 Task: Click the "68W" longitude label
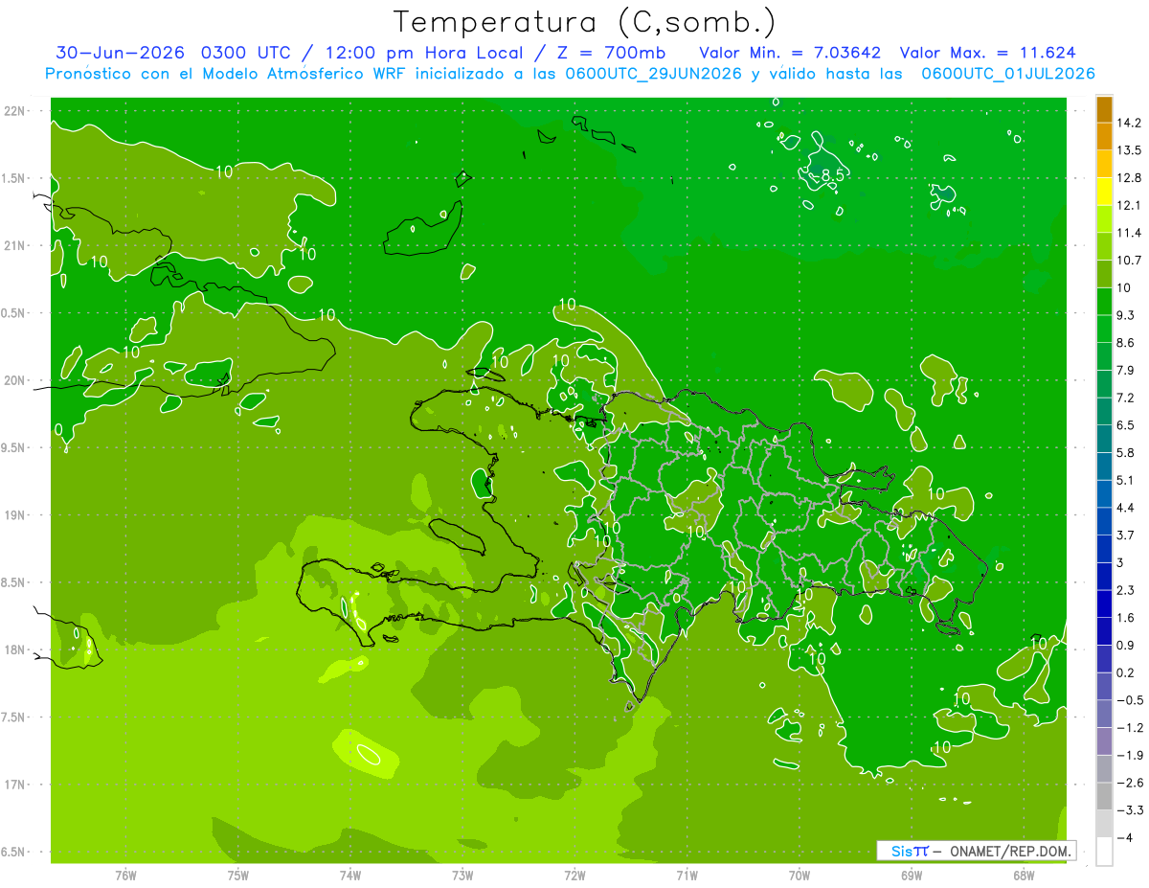1024,875
